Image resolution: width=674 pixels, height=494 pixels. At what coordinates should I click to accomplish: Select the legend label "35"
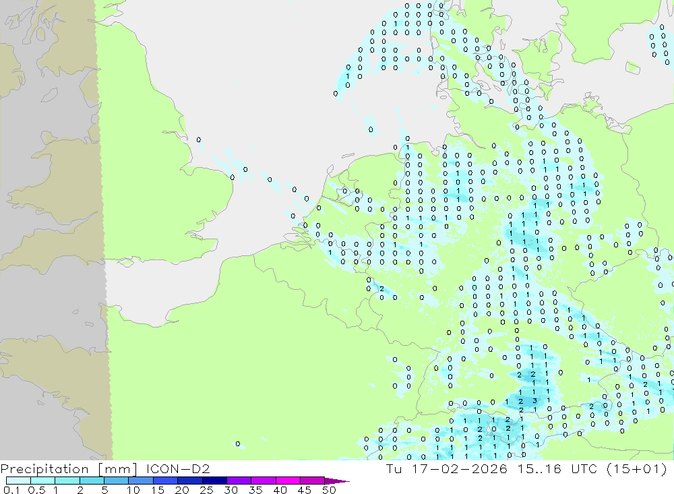click(x=255, y=490)
